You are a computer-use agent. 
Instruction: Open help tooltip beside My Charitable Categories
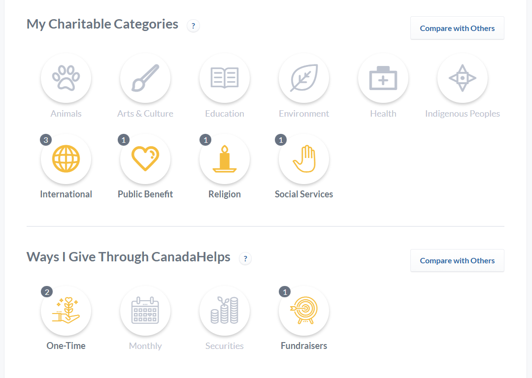pos(194,26)
